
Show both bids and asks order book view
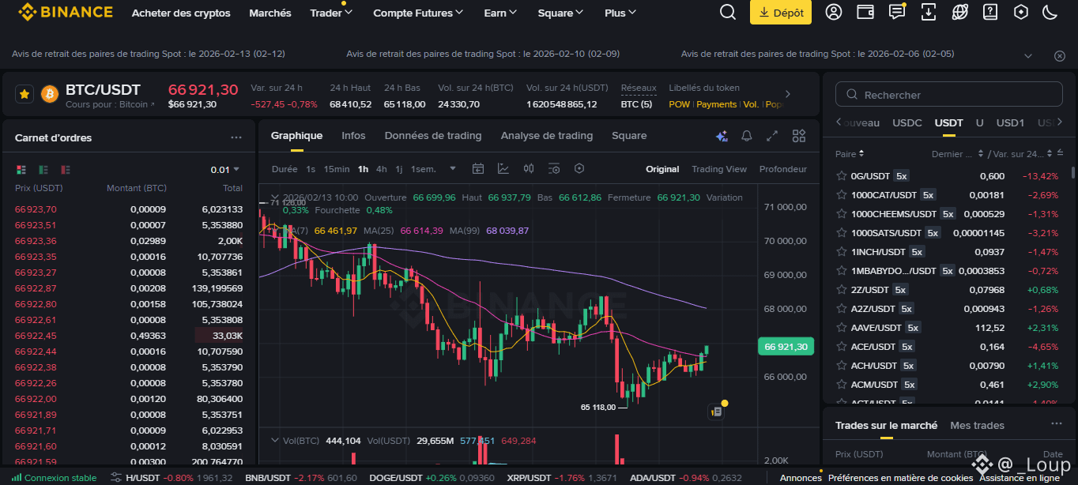(x=21, y=170)
